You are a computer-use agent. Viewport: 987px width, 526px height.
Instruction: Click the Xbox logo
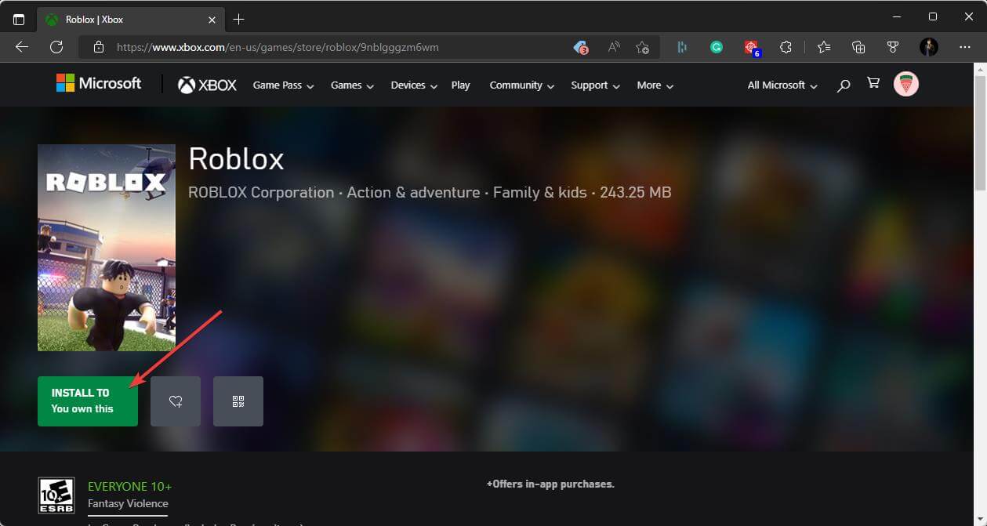[x=206, y=84]
